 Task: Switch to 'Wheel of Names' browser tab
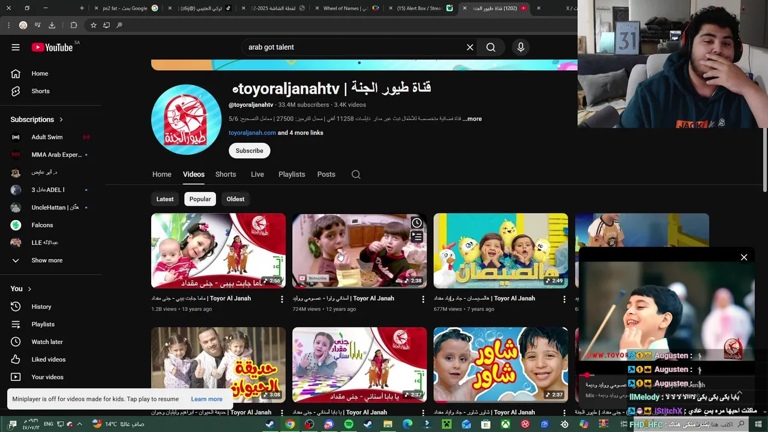pyautogui.click(x=349, y=8)
